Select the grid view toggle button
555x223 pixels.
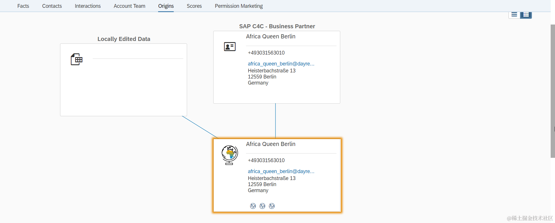(526, 15)
